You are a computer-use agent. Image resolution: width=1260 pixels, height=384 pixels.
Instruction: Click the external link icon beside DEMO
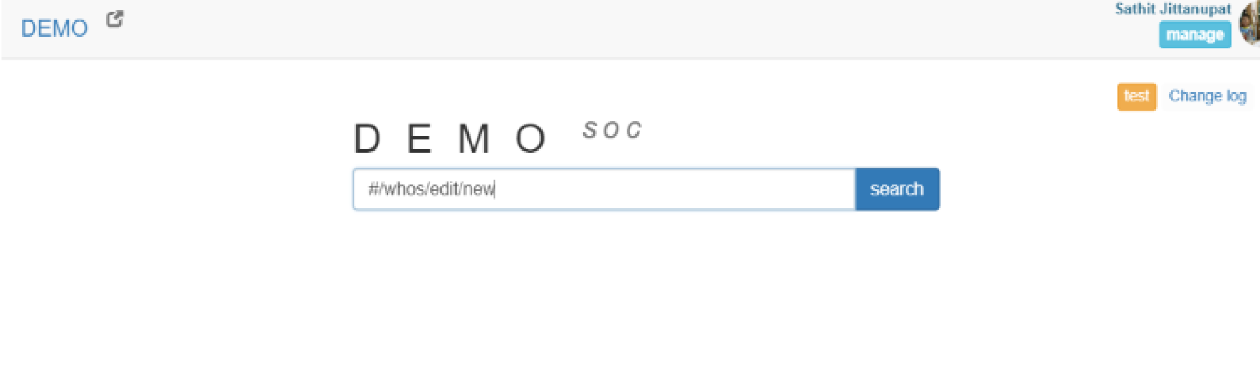[115, 19]
